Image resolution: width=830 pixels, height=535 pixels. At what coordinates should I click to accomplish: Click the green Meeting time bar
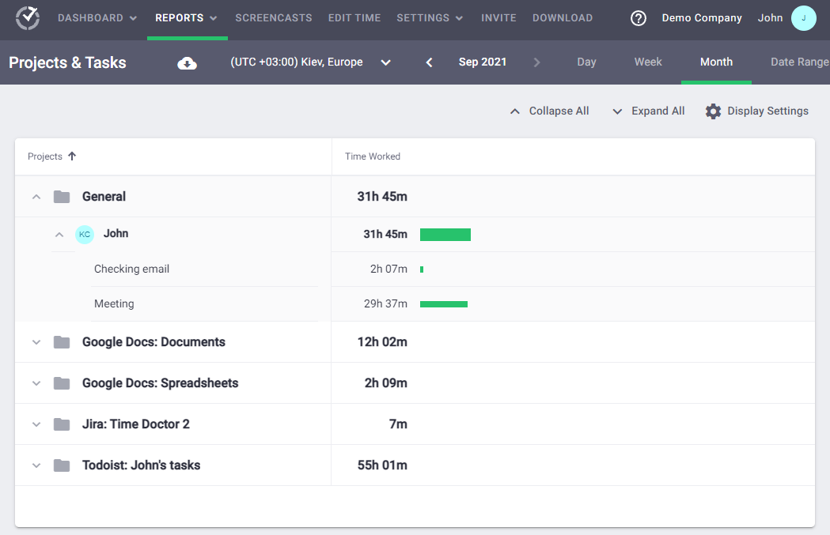click(444, 304)
